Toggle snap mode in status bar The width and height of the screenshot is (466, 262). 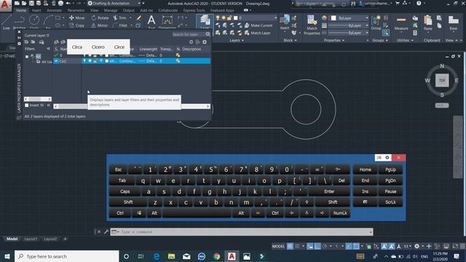click(x=297, y=246)
